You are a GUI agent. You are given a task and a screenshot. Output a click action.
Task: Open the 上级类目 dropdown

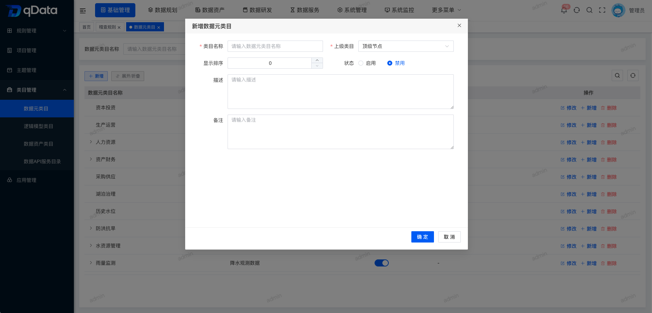click(x=406, y=46)
